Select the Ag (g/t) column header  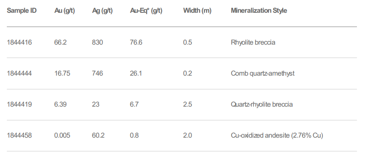click(x=102, y=11)
